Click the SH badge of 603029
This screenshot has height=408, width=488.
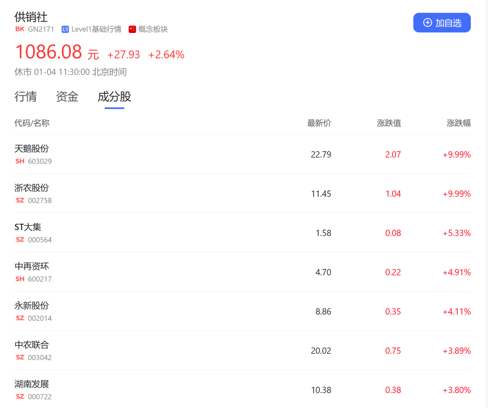(20, 161)
